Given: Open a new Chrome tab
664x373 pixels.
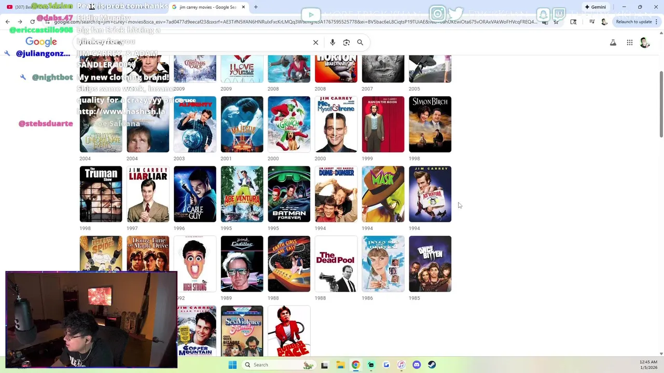Looking at the screenshot, I should [x=256, y=7].
